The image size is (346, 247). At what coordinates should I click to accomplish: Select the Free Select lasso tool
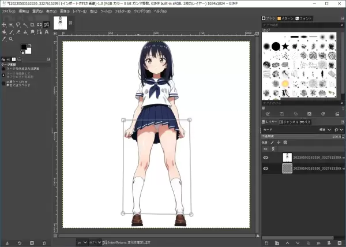18,25
